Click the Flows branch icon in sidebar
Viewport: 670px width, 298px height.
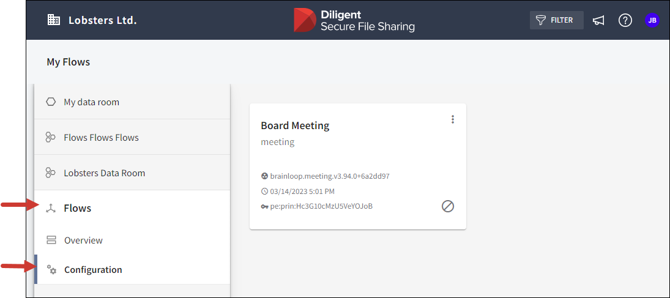[x=51, y=209]
